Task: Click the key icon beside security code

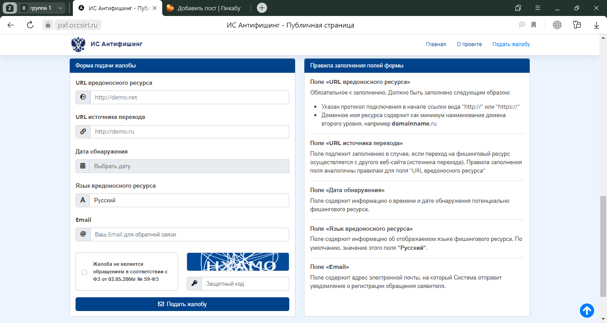Action: click(194, 284)
